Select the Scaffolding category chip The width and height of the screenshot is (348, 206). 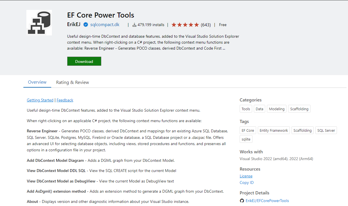299,109
